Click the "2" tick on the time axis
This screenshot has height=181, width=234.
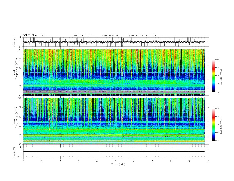point(60,161)
